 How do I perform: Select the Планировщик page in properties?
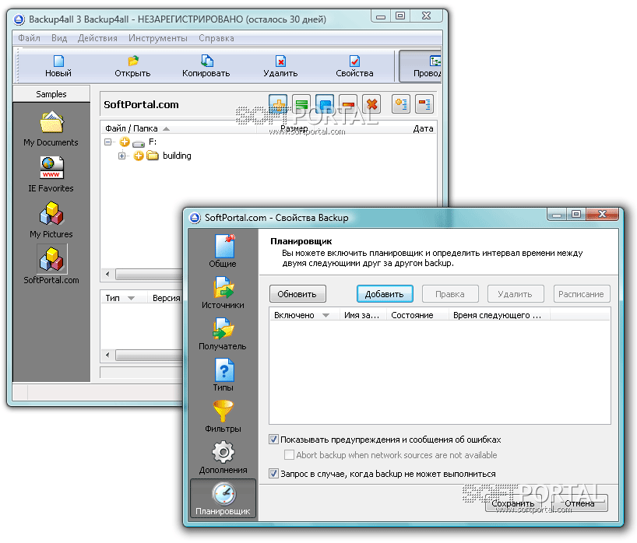(x=223, y=499)
